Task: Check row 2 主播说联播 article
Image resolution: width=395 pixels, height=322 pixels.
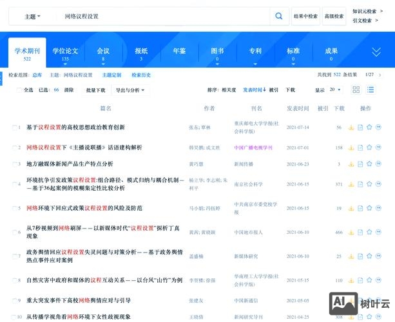Action: point(15,147)
